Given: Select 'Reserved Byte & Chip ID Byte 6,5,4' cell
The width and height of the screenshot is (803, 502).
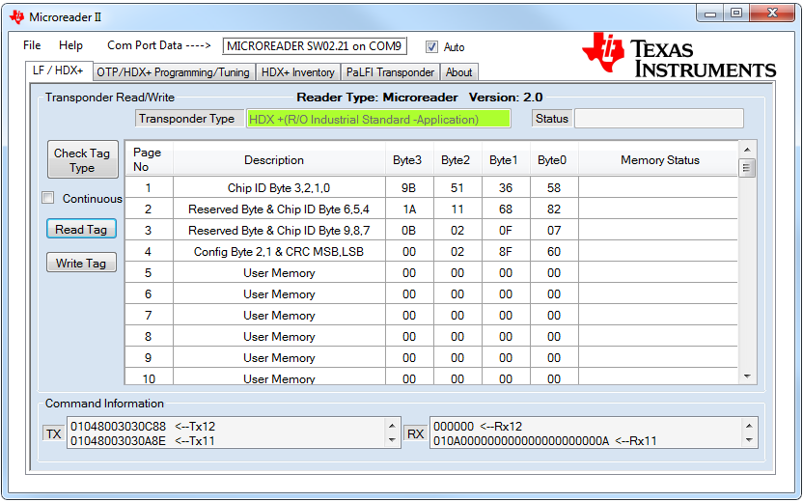Looking at the screenshot, I should tap(279, 209).
